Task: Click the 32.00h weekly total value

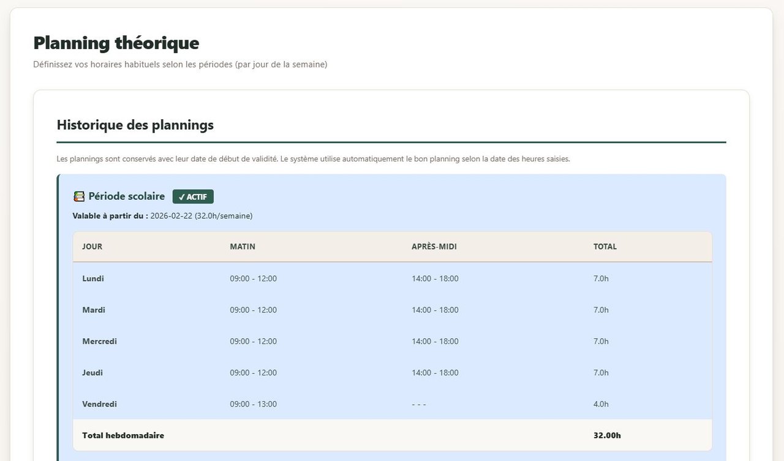Action: click(606, 435)
